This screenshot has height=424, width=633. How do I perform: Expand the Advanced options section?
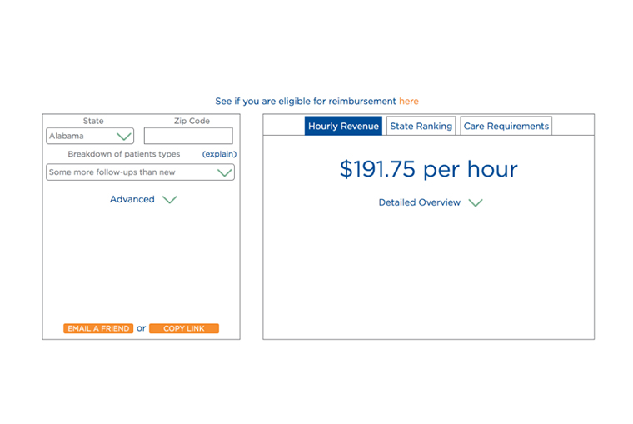(132, 200)
